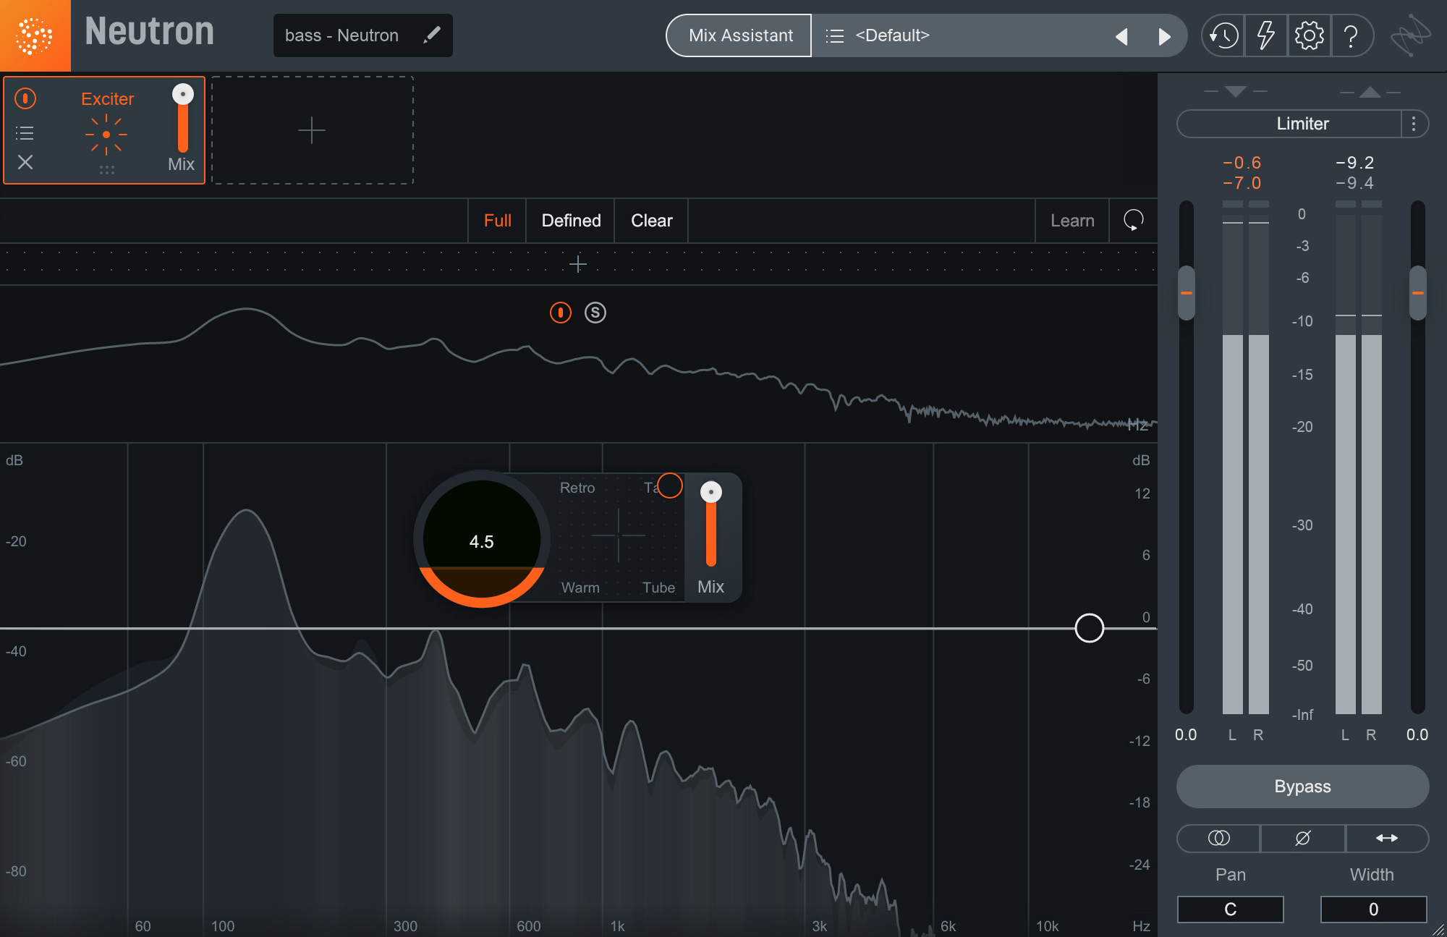Image resolution: width=1447 pixels, height=937 pixels.
Task: Select Retro corner of XY pad
Action: click(577, 488)
